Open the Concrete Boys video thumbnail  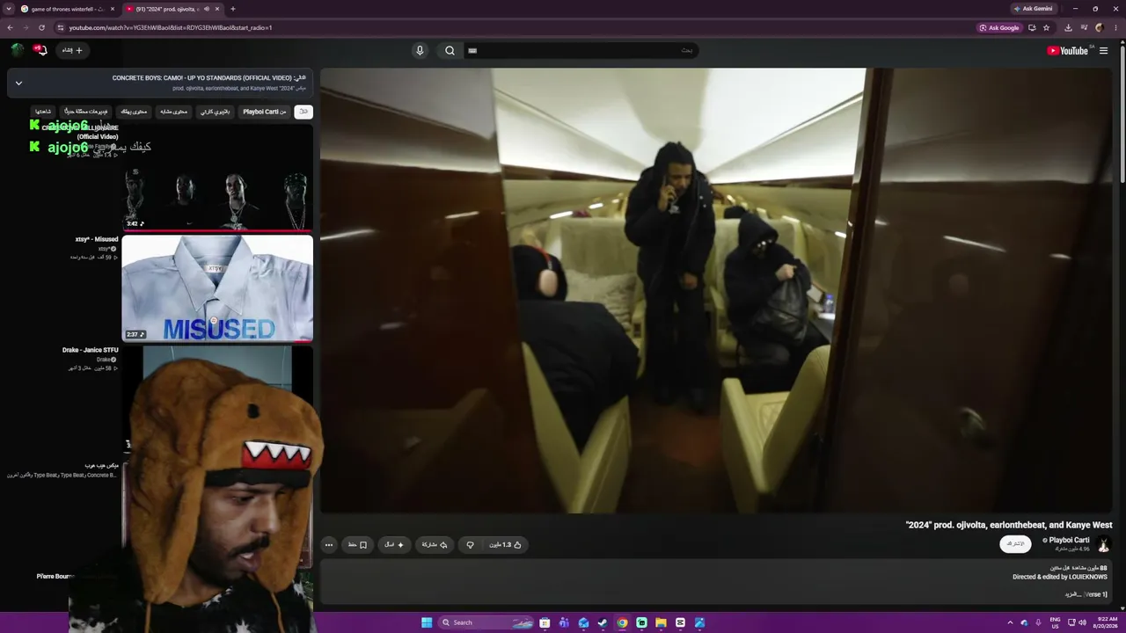[x=217, y=178]
